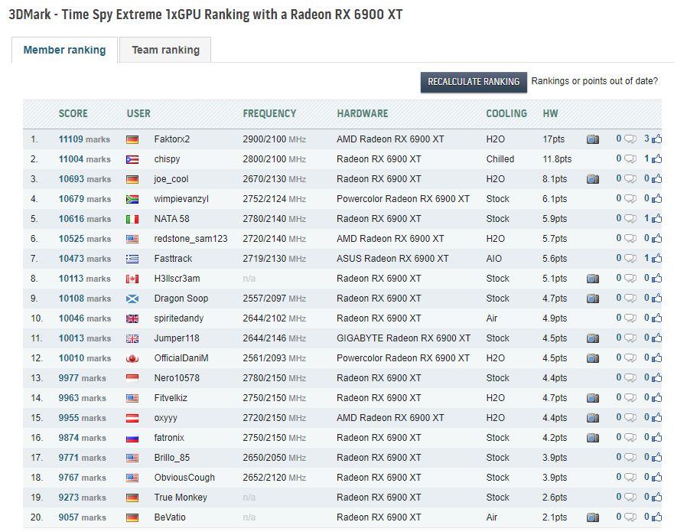
Task: Click the FREQUENCY column header
Action: pos(269,113)
